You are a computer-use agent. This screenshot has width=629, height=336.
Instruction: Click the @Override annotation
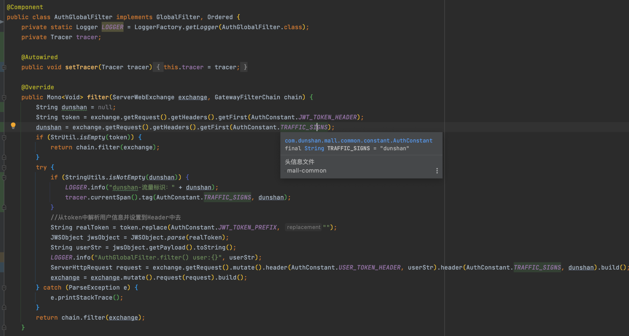[x=38, y=87]
